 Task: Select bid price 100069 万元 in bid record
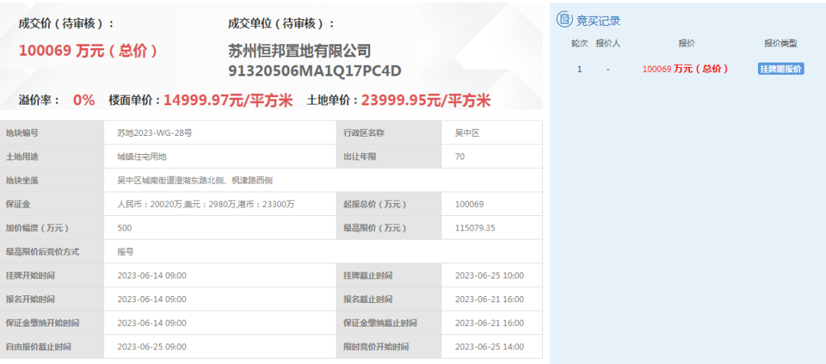pos(685,69)
